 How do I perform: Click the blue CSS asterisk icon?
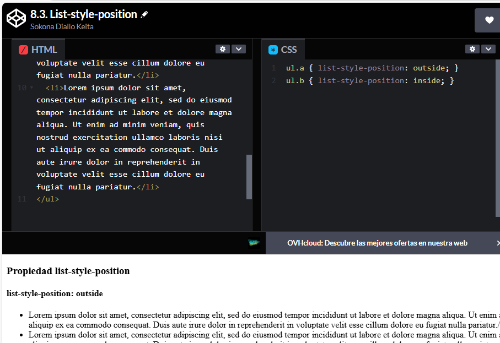(273, 50)
